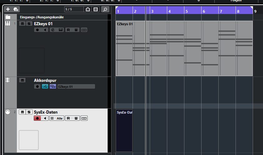Click the blue voicing icon on Akkordspur
This screenshot has width=263, height=155.
(x=45, y=87)
